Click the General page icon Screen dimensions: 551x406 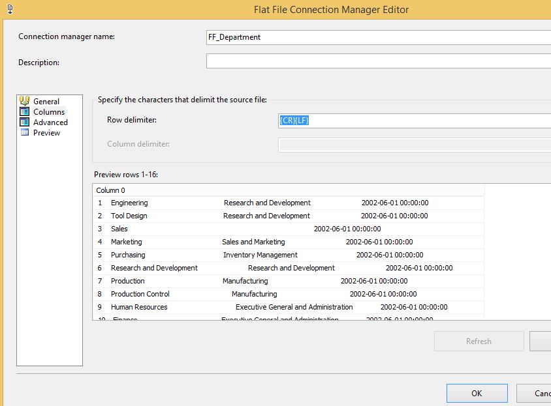[x=25, y=101]
